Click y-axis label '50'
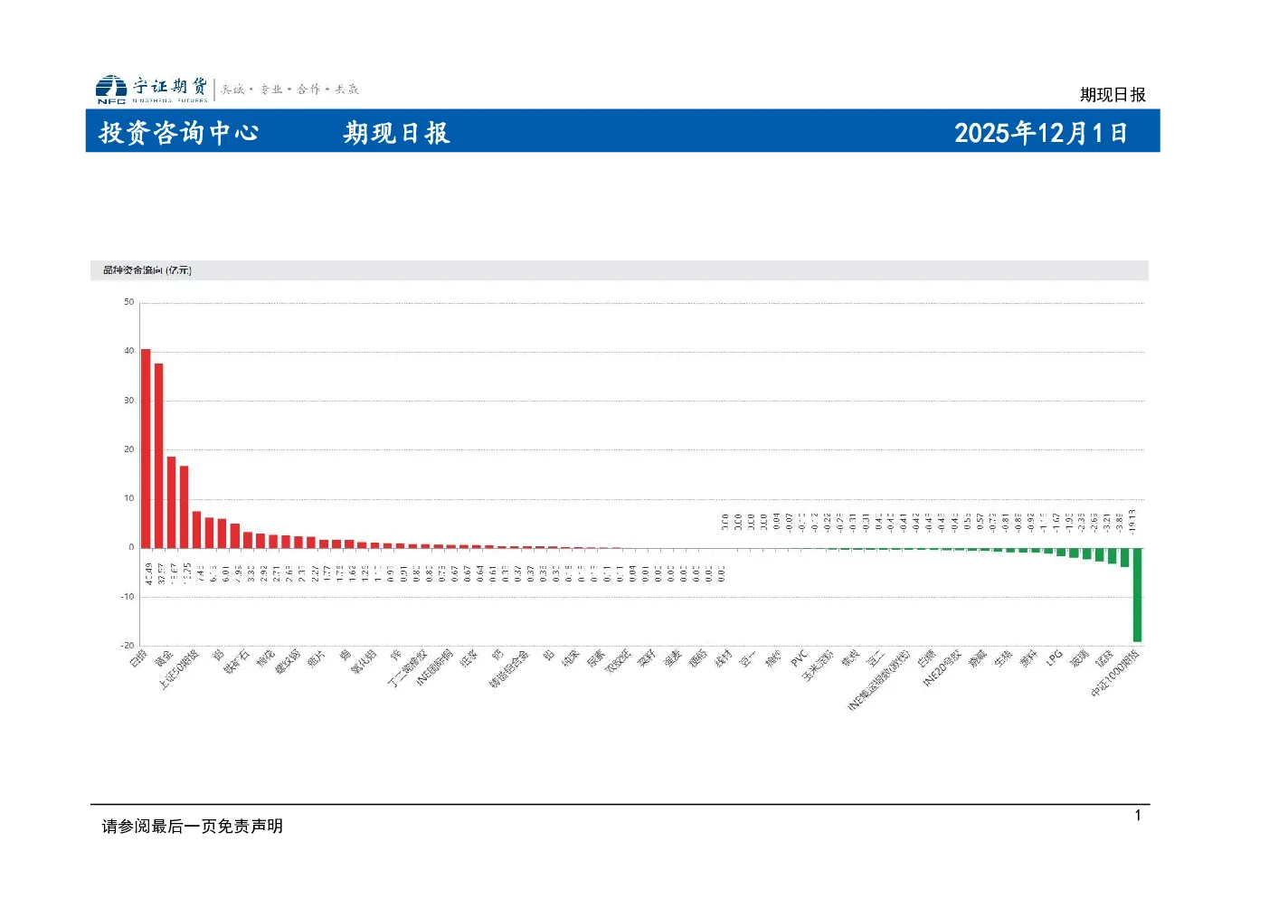Screen dimensions: 1269x898 (129, 302)
